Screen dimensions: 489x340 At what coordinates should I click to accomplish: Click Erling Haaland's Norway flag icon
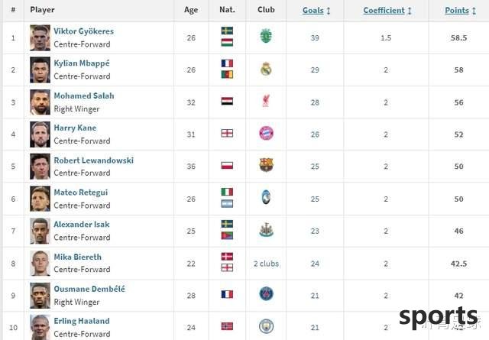tap(227, 326)
